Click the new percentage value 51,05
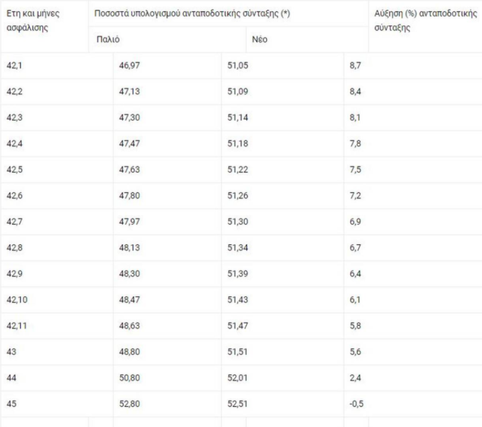Image resolution: width=482 pixels, height=427 pixels. 238,66
